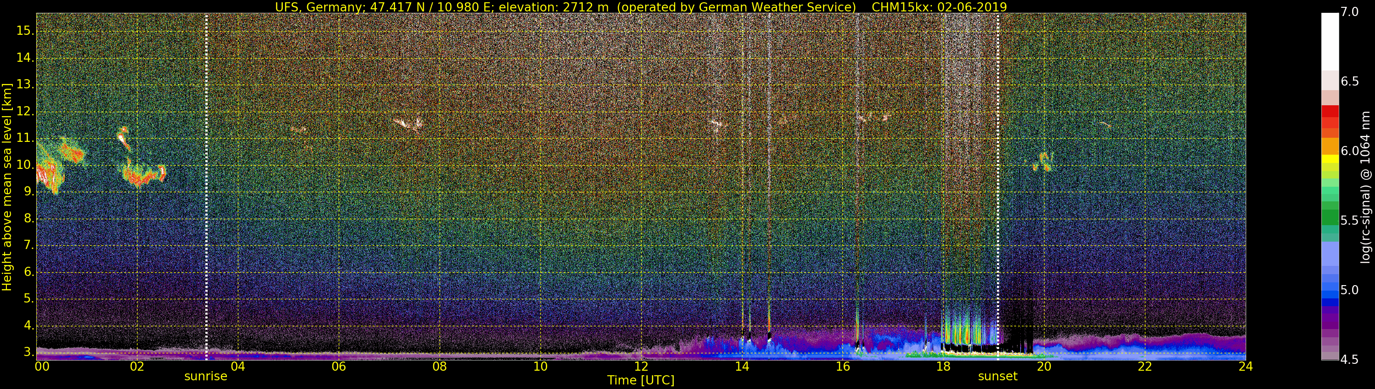Click the x-axis tick label '22'

click(x=1145, y=366)
